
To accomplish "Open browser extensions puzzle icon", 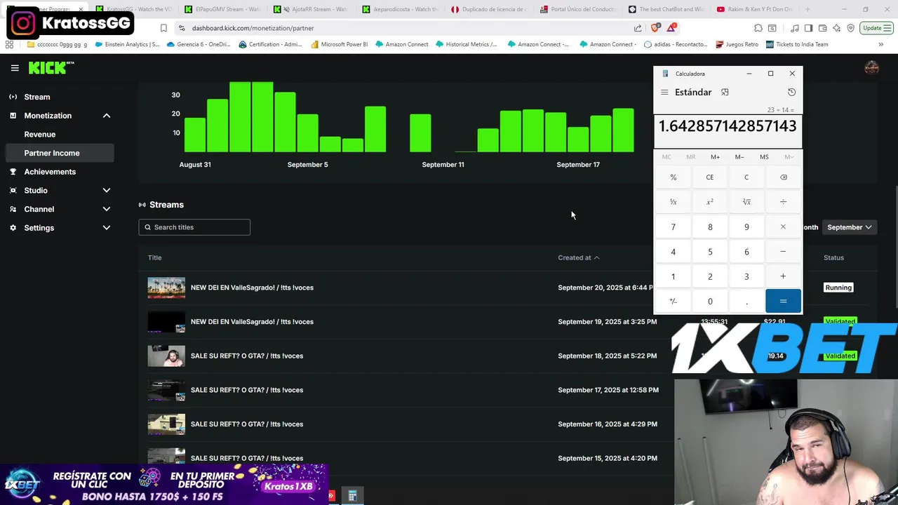I will coord(758,28).
